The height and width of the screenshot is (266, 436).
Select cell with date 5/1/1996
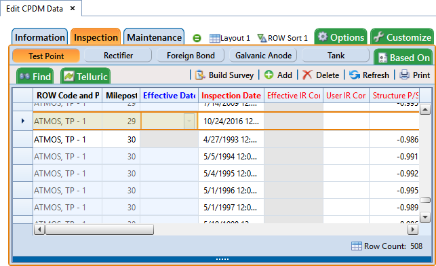[x=231, y=190]
